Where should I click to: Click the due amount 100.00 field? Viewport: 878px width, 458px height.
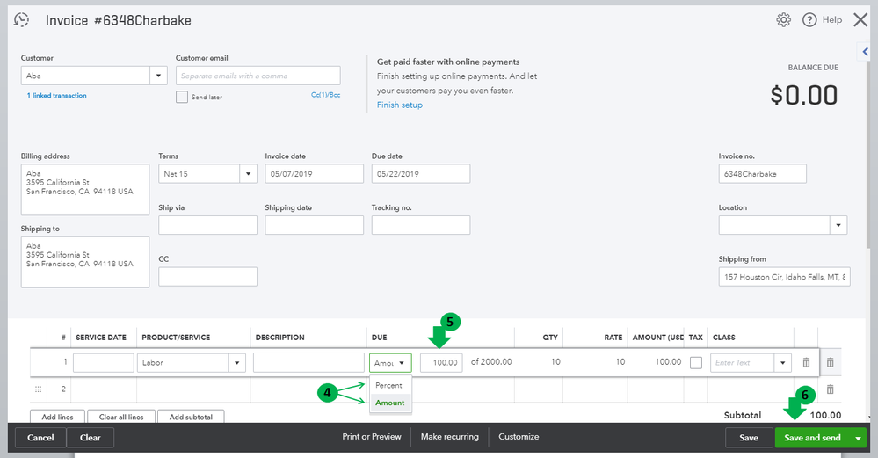tap(442, 363)
